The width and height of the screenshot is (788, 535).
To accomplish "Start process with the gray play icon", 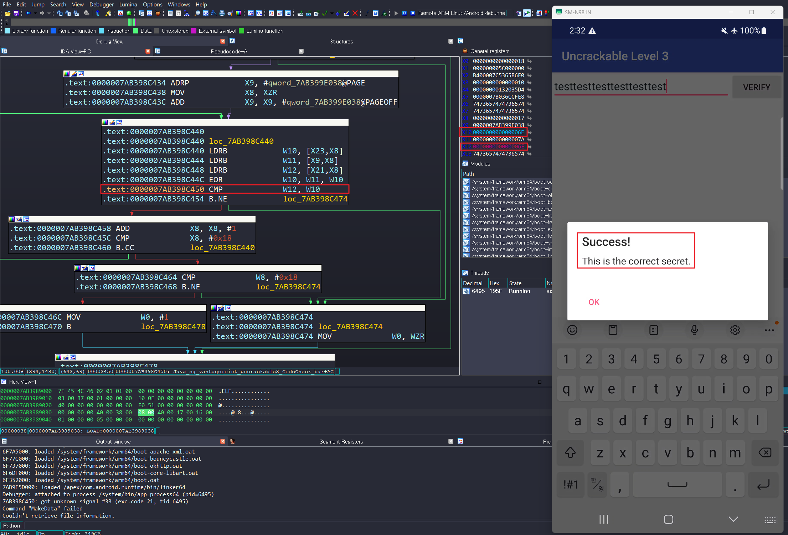I will pos(396,13).
